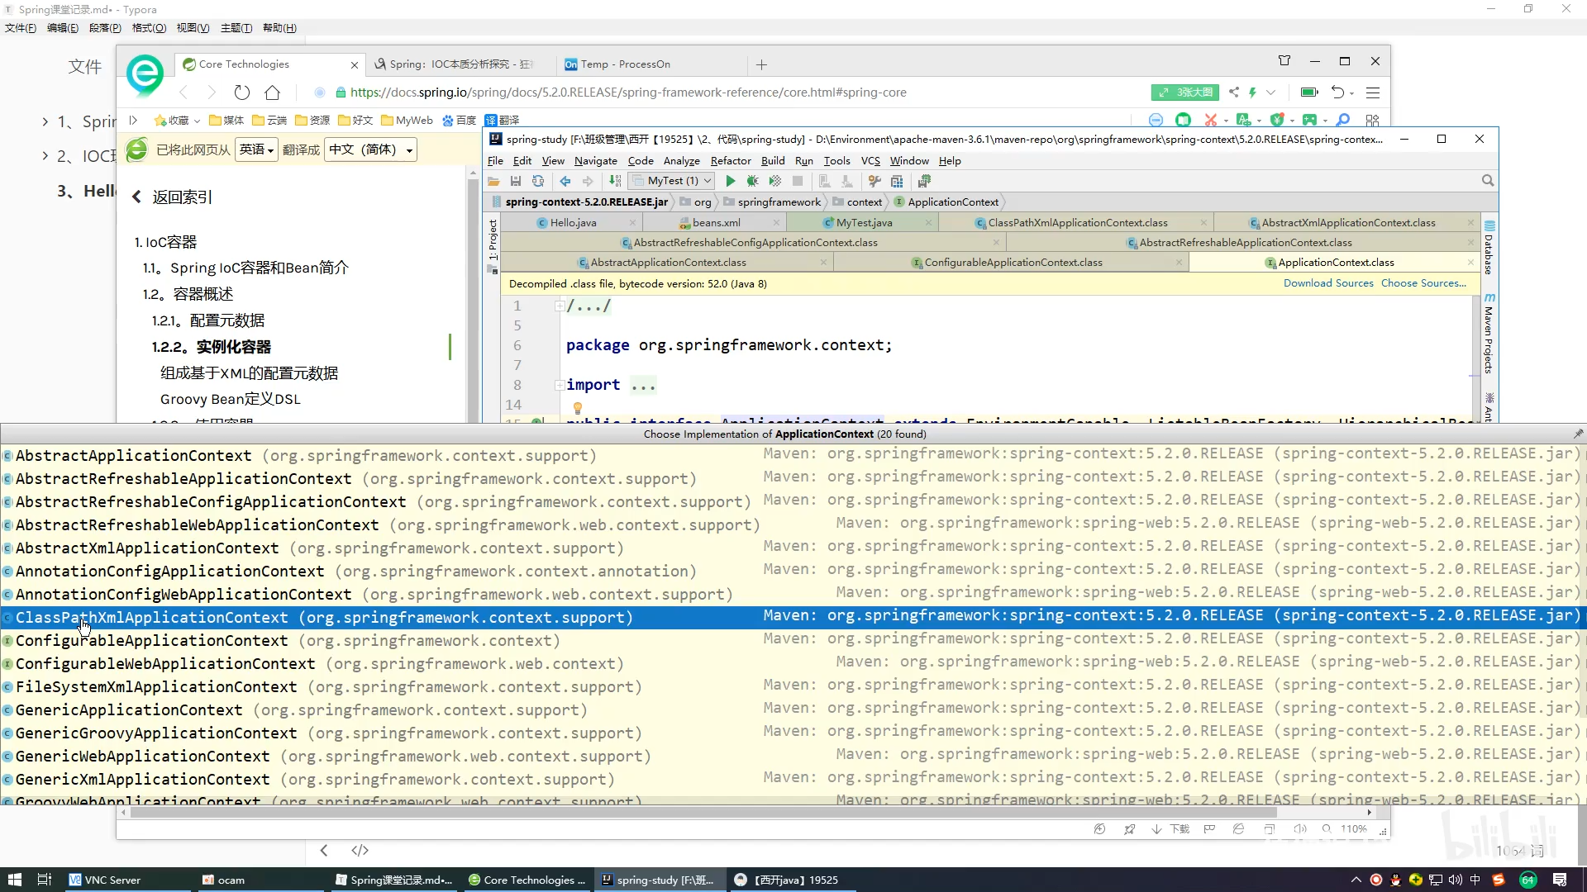
Task: Click the 3张大图 green button
Action: click(x=1185, y=93)
